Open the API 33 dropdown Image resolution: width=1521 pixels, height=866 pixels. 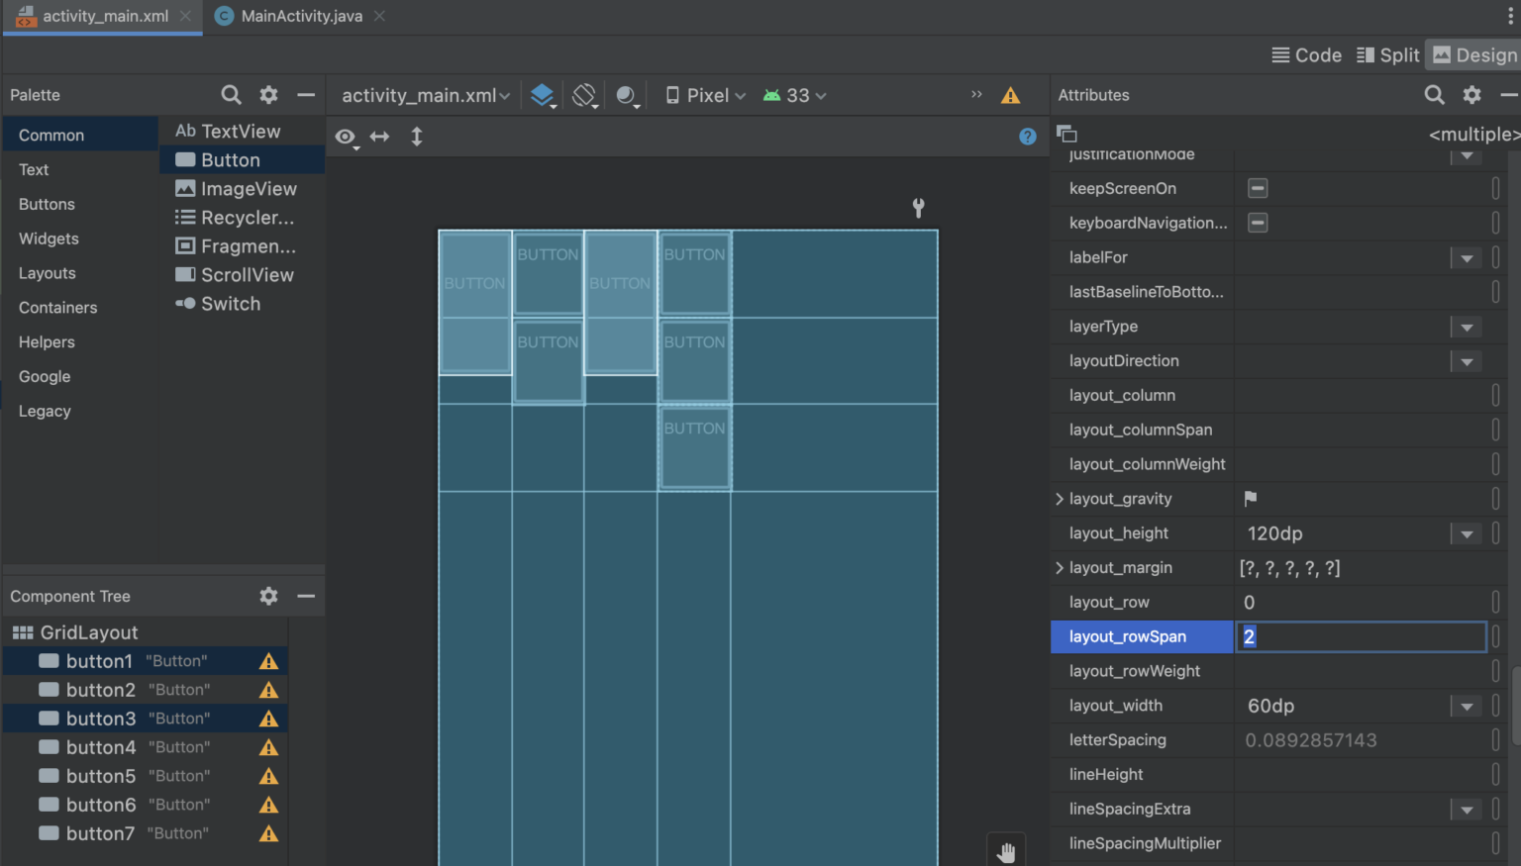pos(792,95)
